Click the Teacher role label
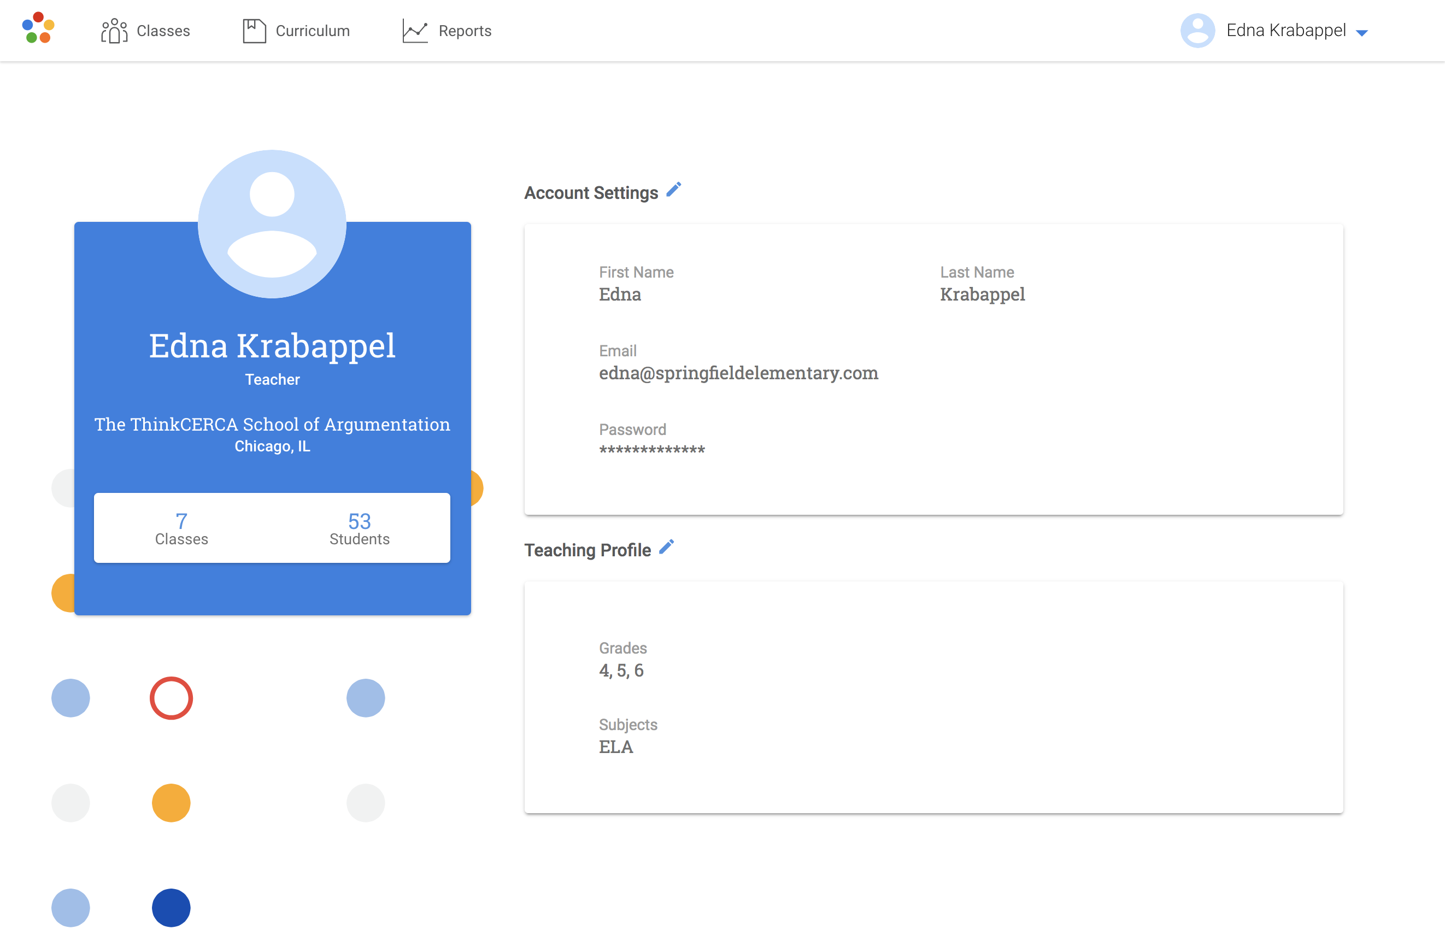 pyautogui.click(x=272, y=379)
